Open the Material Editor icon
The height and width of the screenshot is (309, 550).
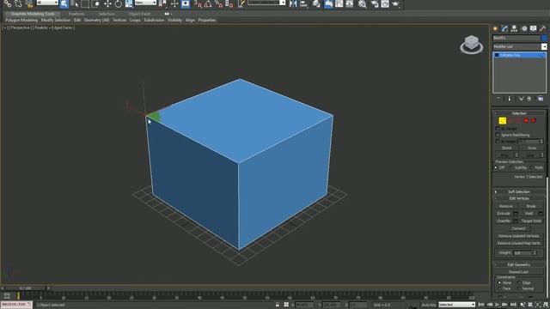pyautogui.click(x=363, y=3)
